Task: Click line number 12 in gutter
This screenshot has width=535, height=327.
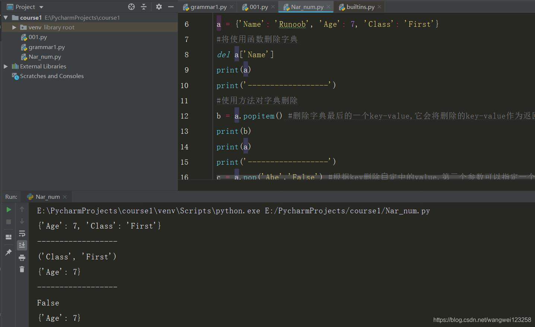Action: [x=184, y=116]
